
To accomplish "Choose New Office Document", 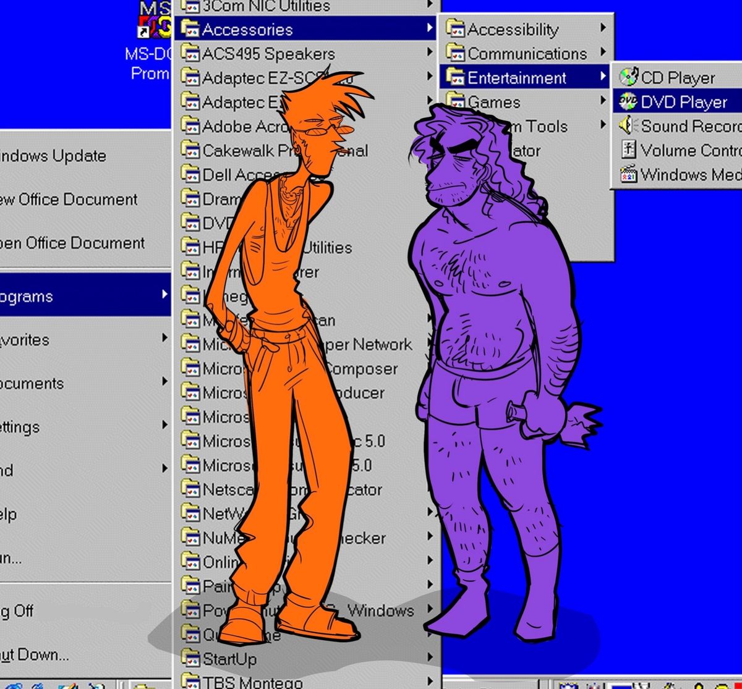I will (85, 200).
